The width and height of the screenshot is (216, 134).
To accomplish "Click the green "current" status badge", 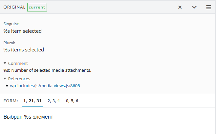I will point(37,7).
